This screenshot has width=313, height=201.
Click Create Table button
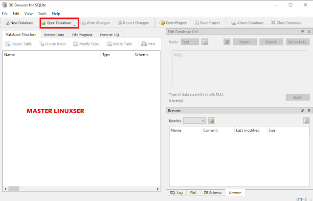(x=19, y=44)
